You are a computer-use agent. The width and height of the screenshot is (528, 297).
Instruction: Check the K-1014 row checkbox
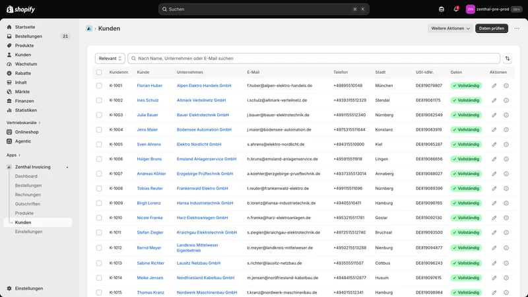[x=99, y=278]
